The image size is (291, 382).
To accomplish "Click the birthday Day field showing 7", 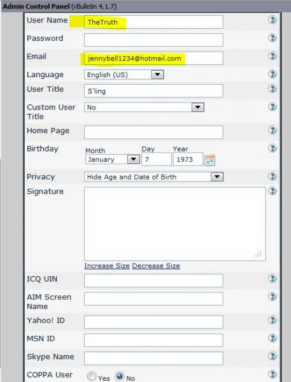I will click(157, 159).
